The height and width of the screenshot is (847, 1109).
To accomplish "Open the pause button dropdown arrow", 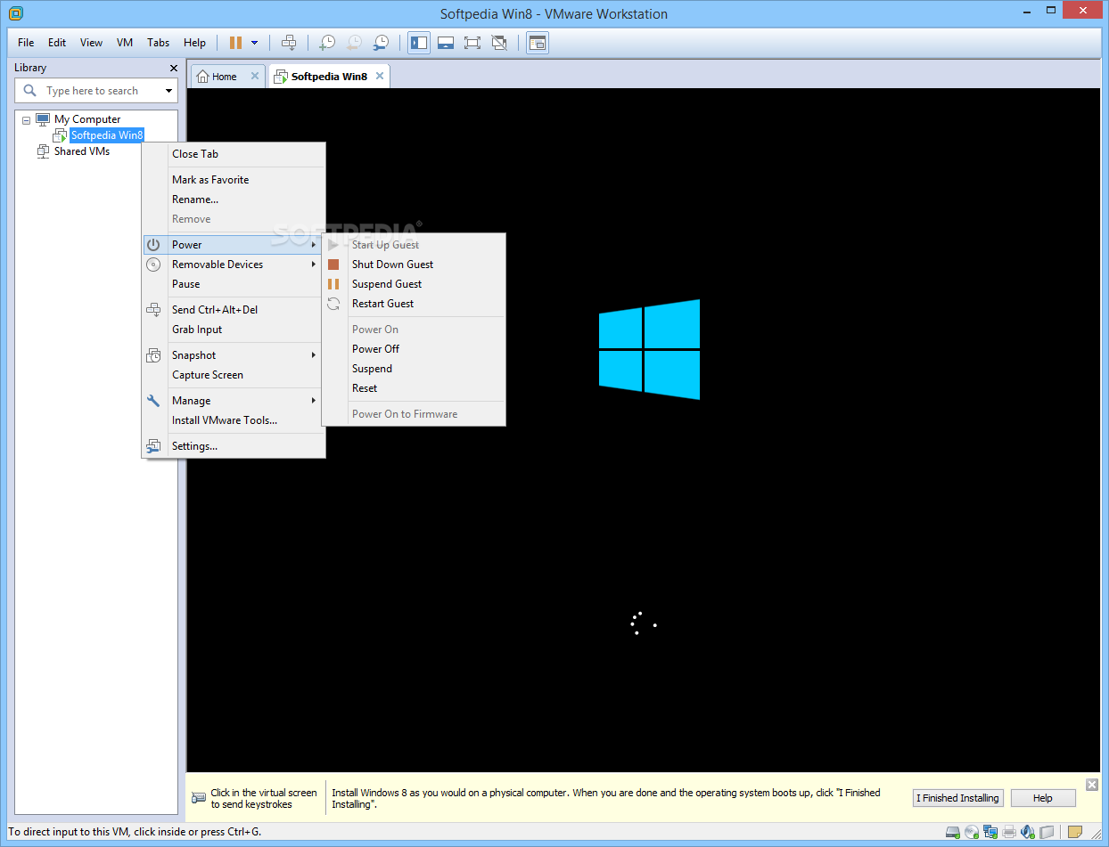I will (x=254, y=42).
